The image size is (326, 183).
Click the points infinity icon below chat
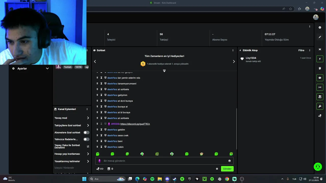tap(100, 169)
